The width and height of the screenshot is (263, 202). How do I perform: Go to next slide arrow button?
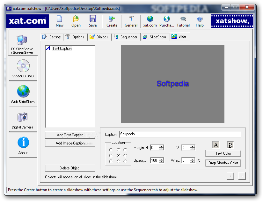point(242,176)
